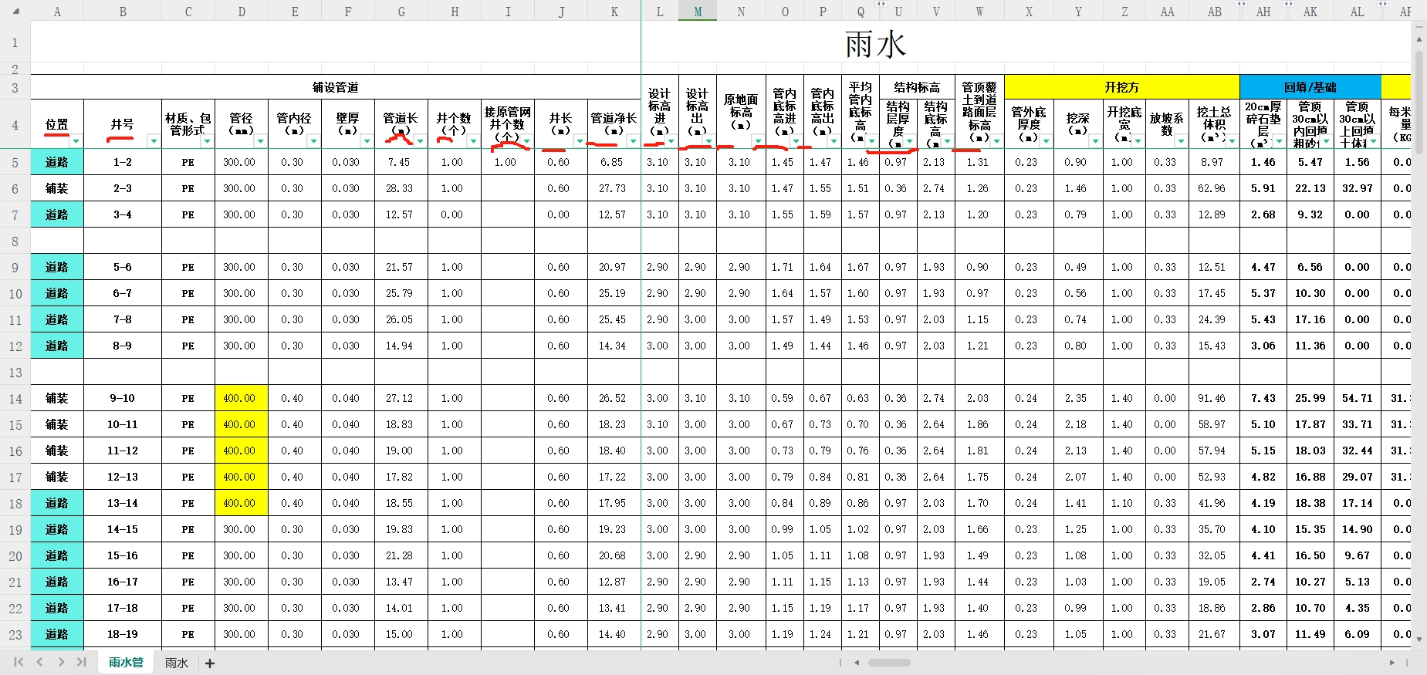Go to the previous sheet tab arrow
1427x675 pixels.
pyautogui.click(x=39, y=662)
